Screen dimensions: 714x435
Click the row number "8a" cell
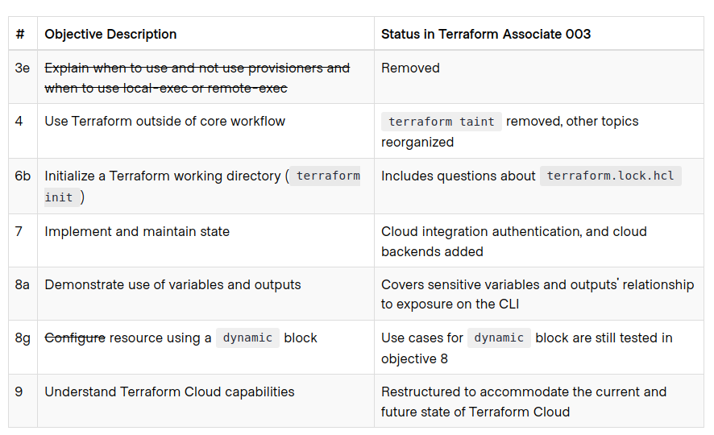point(23,285)
